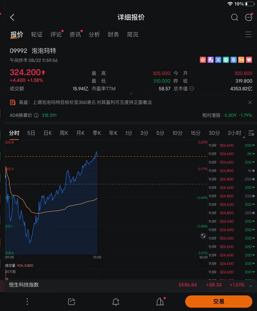Screen dimensions: 257x311
Task: Click the blue dollar sign badge icon
Action: (234, 60)
